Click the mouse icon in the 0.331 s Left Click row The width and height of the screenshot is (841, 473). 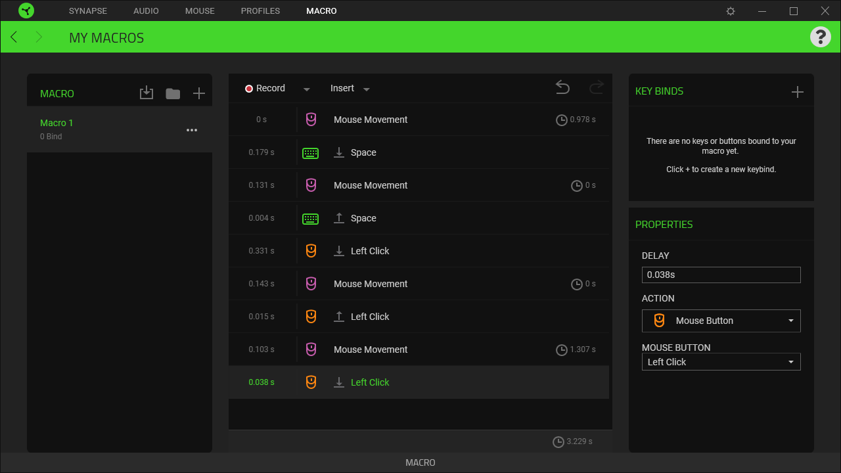[x=311, y=251]
